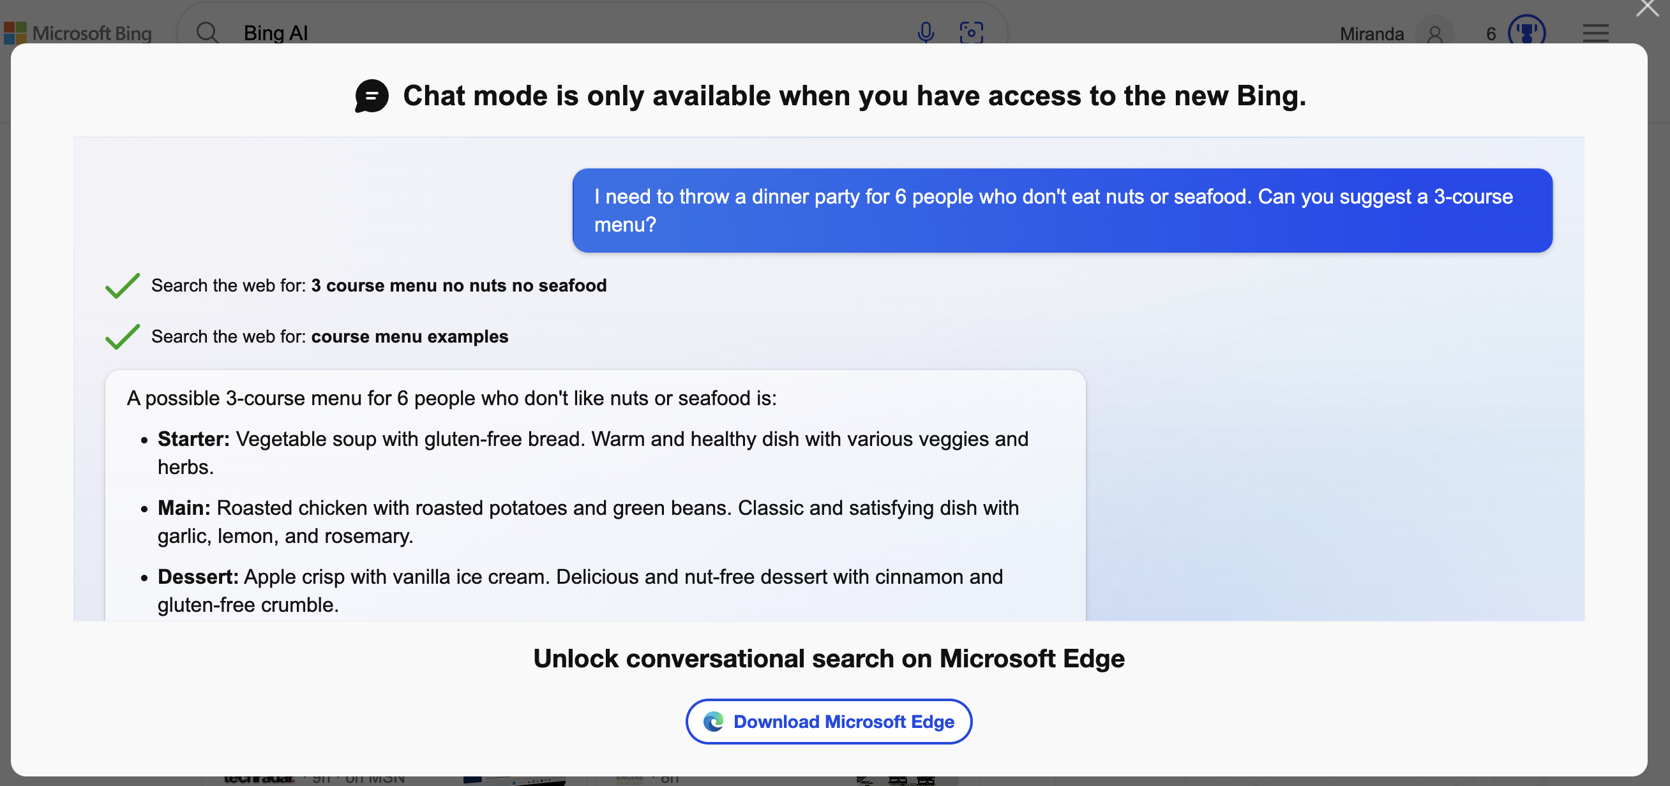This screenshot has height=786, width=1670.
Task: Open visual search camera icon
Action: click(971, 33)
